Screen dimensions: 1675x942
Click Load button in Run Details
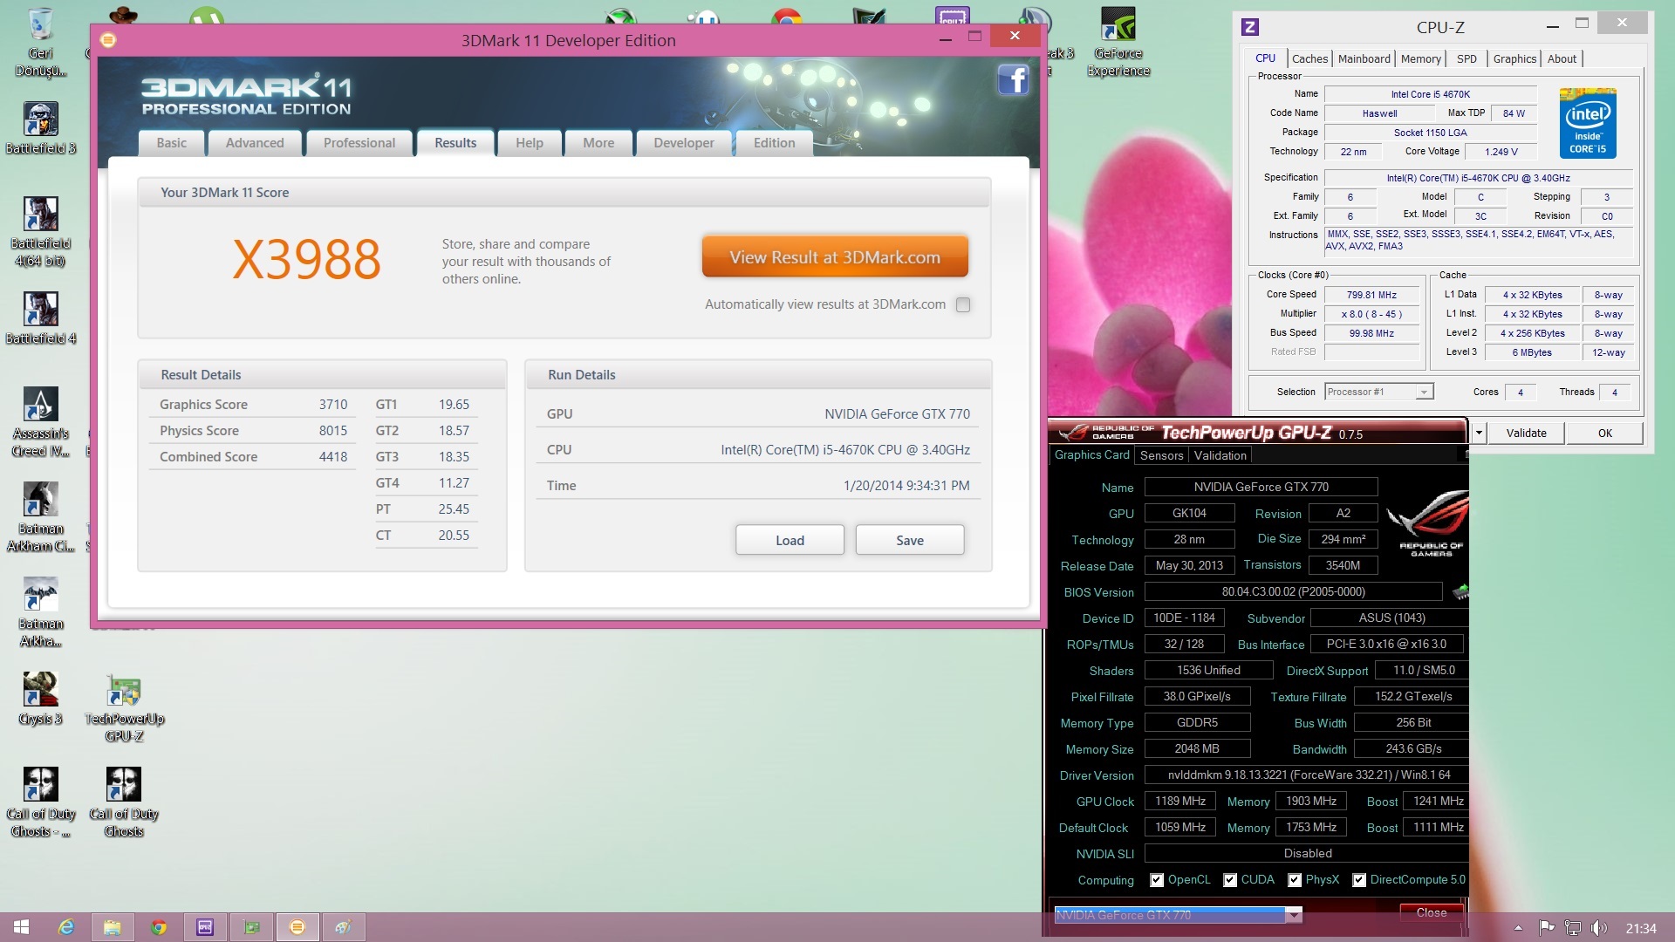tap(790, 540)
